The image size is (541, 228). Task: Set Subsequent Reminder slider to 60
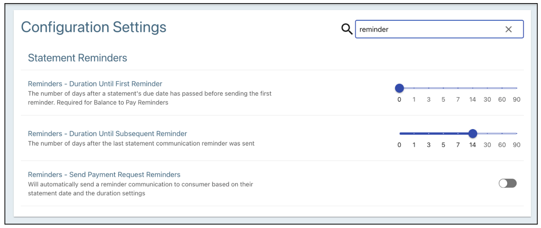[502, 133]
